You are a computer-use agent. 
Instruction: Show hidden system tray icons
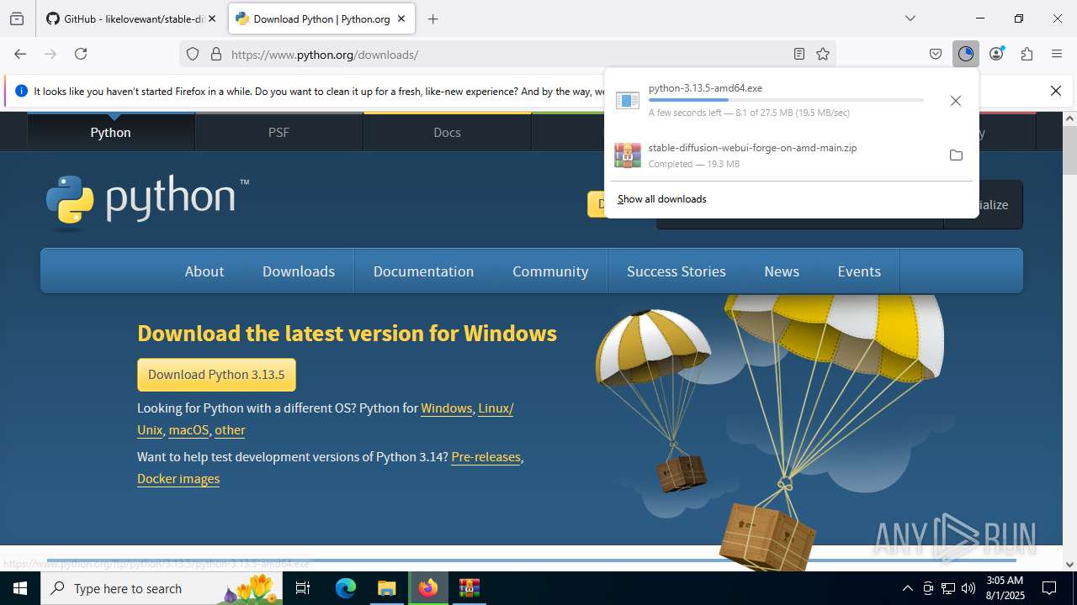click(x=907, y=588)
